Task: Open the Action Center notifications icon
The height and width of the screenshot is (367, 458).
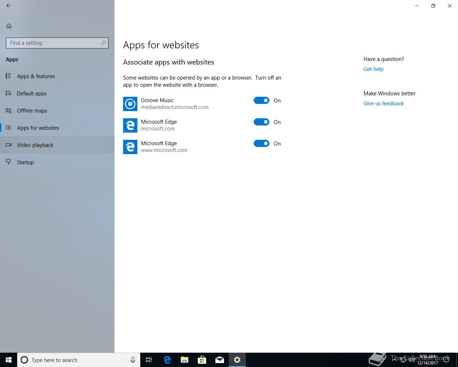Action: [446, 360]
